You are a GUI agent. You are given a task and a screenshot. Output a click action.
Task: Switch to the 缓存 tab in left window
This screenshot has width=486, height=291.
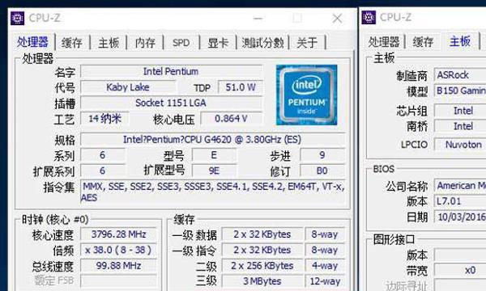[x=72, y=42]
